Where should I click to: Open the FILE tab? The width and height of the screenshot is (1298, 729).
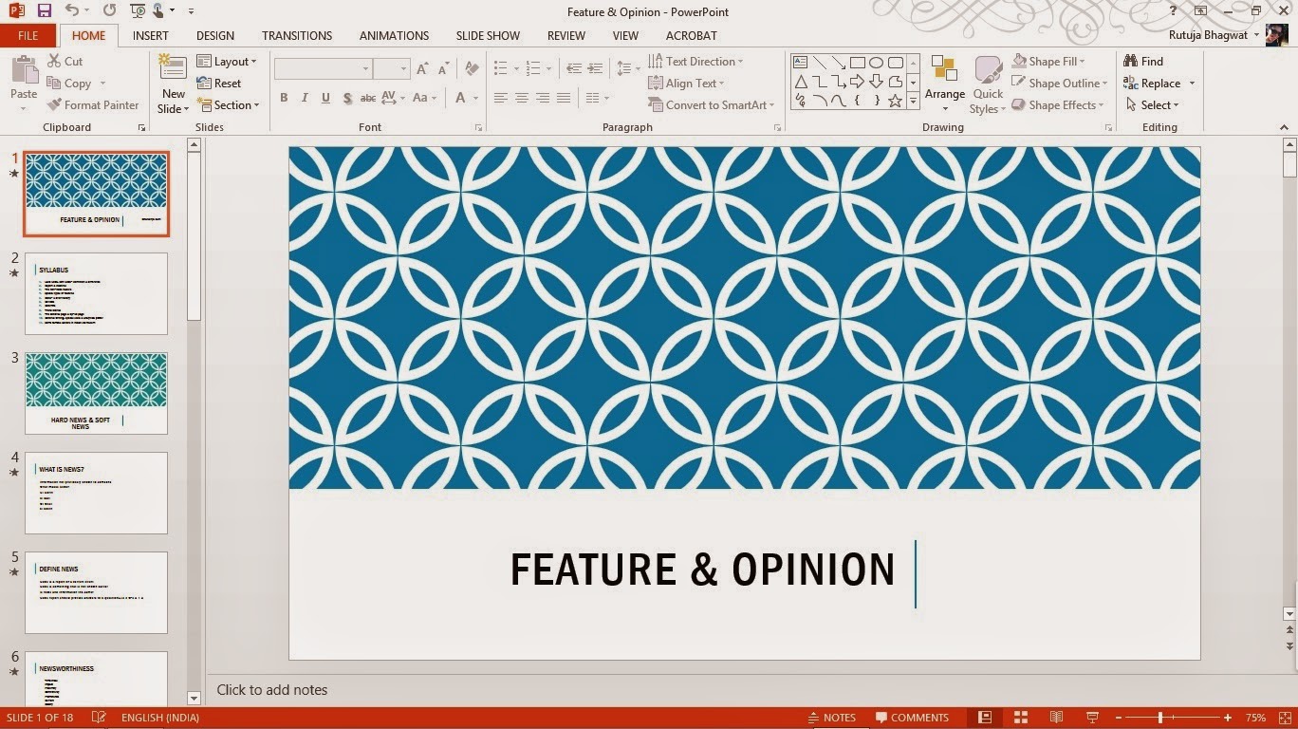[28, 35]
